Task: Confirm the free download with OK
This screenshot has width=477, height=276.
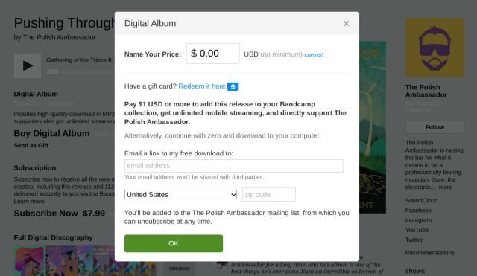Action: point(174,243)
